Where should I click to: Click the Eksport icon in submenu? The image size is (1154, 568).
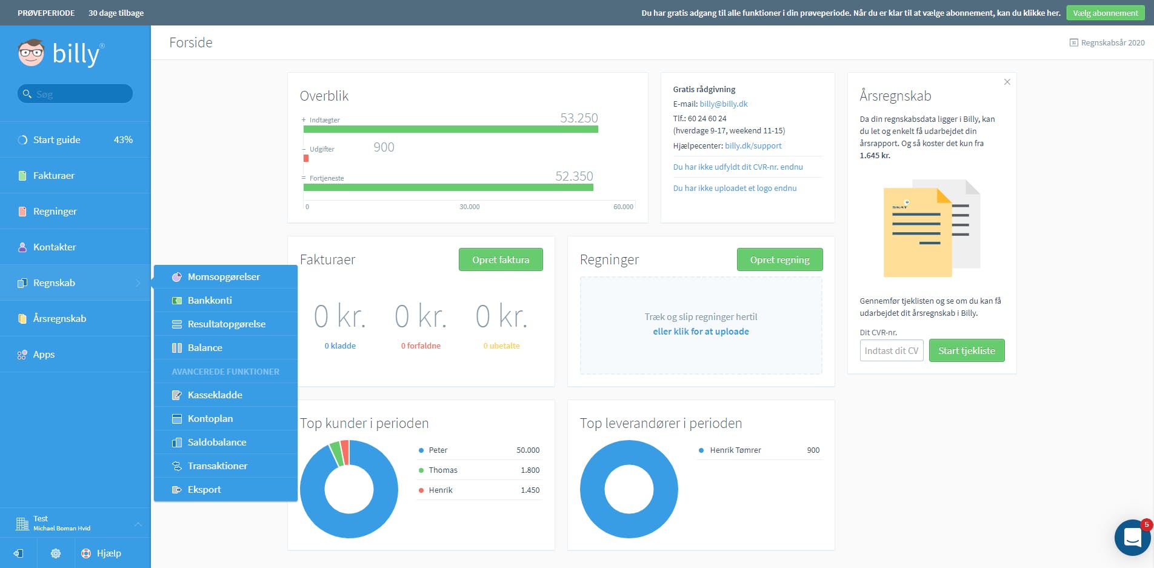coord(177,490)
